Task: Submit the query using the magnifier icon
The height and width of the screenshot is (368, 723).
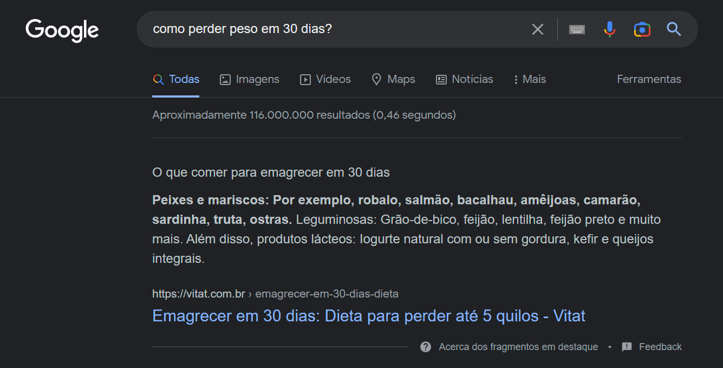Action: (674, 29)
